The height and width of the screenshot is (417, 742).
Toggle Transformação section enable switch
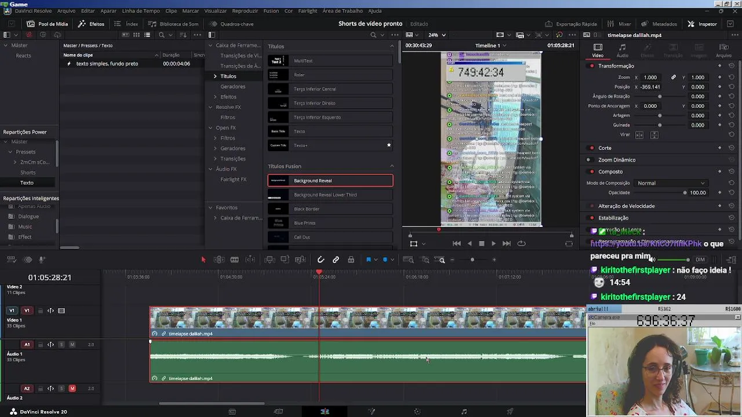point(591,66)
